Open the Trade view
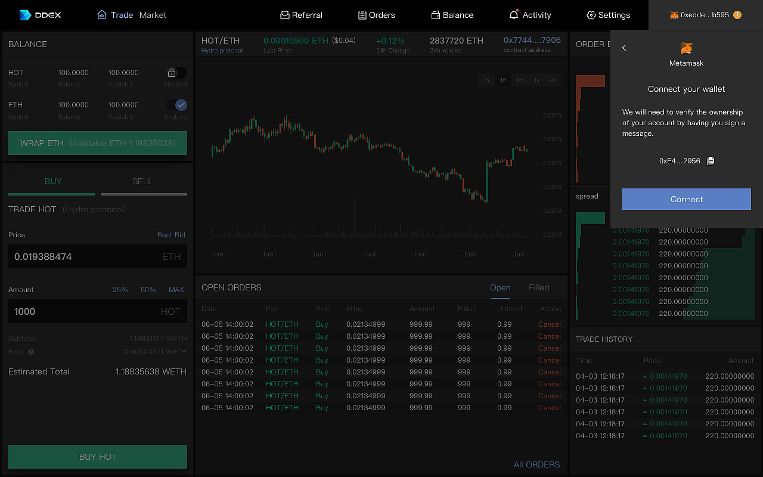The image size is (763, 477). [122, 15]
